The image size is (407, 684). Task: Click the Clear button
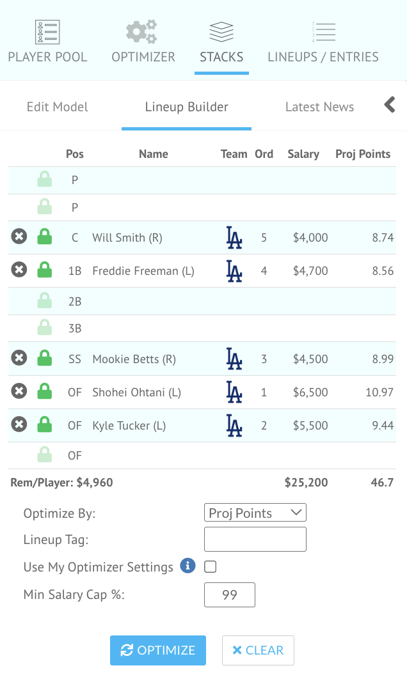(x=258, y=650)
